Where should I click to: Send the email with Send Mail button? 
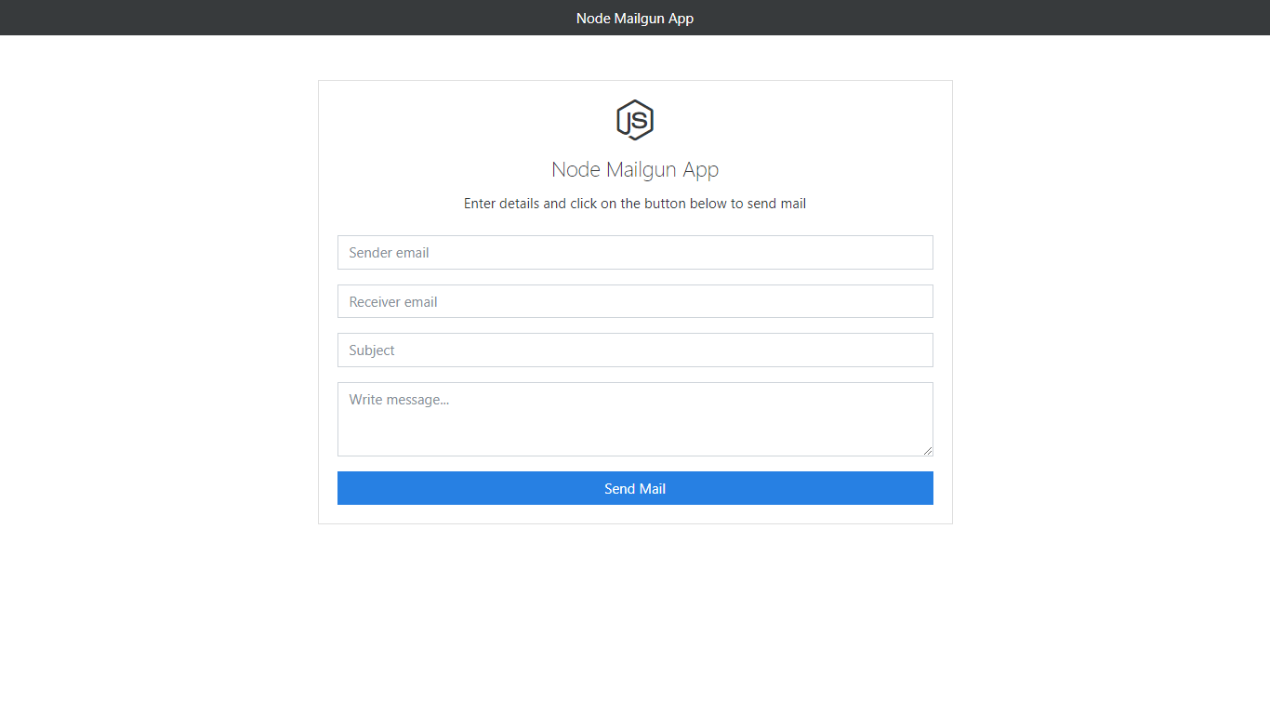[635, 488]
